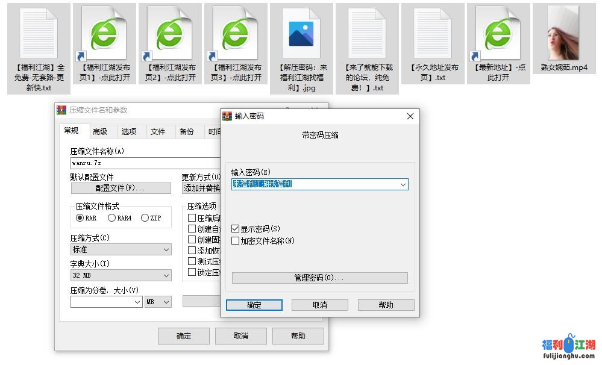Screen dimensions: 602x365
Task: Select the 永久地址发布页 txt file icon
Action: click(433, 34)
